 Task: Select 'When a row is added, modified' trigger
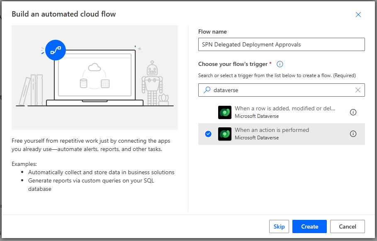pyautogui.click(x=285, y=109)
